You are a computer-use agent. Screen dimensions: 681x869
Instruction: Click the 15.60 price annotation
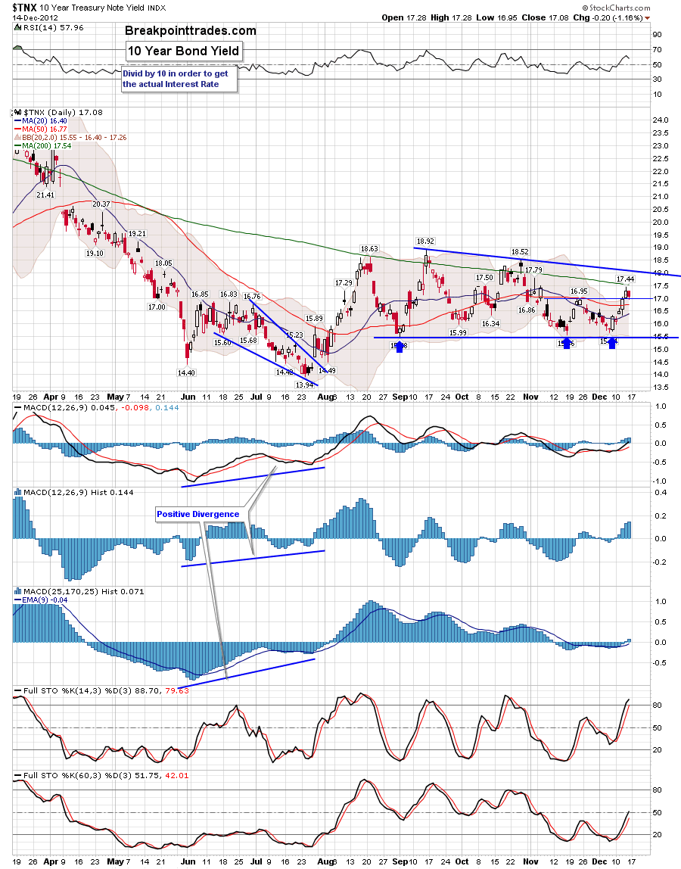point(222,342)
